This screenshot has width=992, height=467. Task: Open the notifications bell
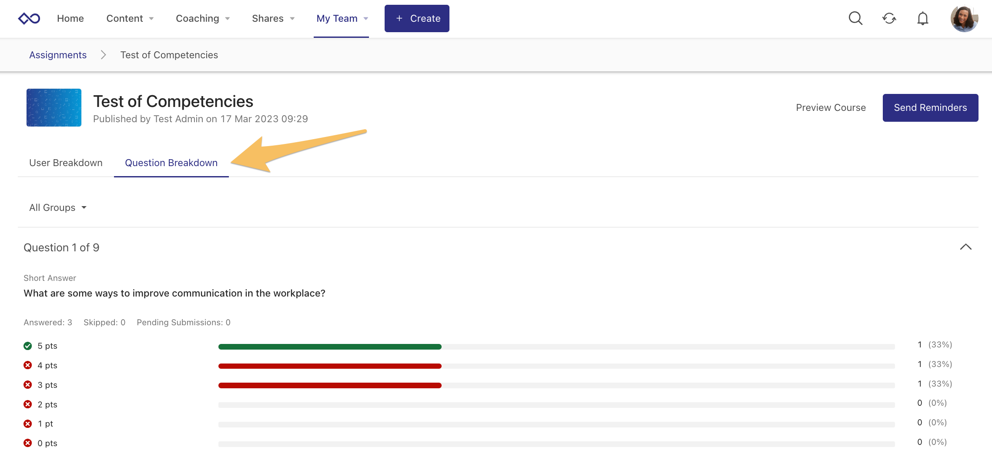pos(922,18)
